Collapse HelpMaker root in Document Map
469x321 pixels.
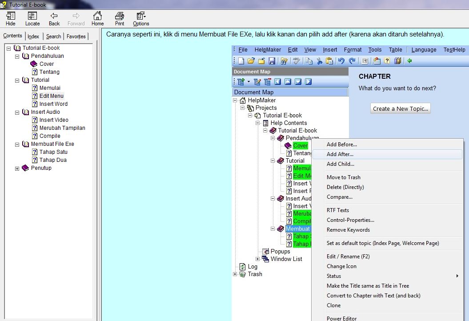(x=235, y=100)
